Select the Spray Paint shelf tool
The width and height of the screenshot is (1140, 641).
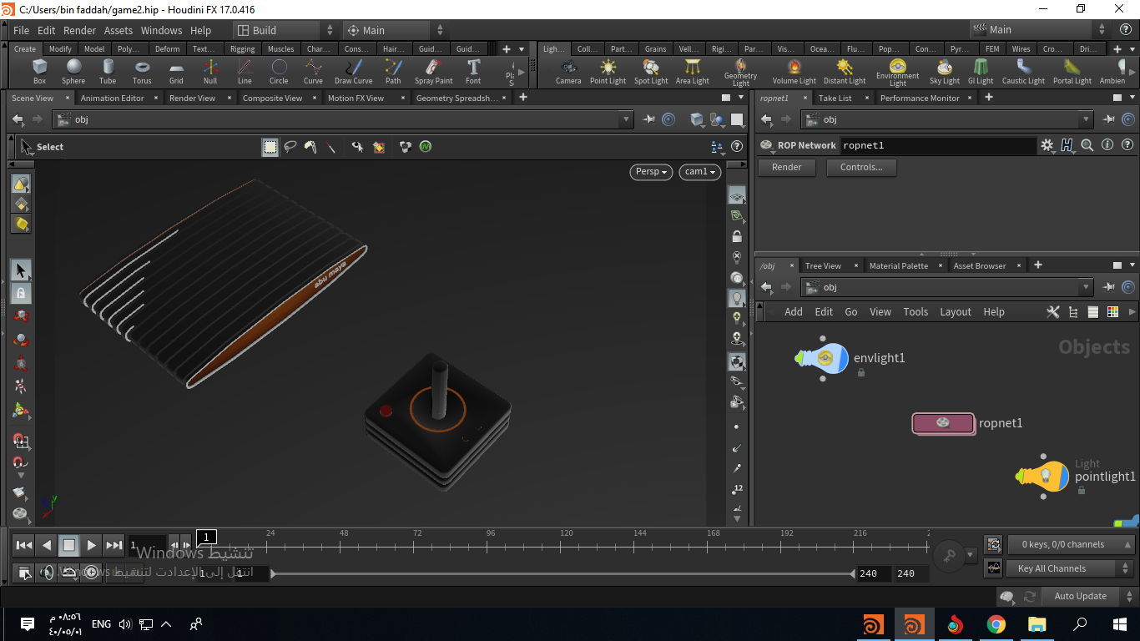(433, 72)
